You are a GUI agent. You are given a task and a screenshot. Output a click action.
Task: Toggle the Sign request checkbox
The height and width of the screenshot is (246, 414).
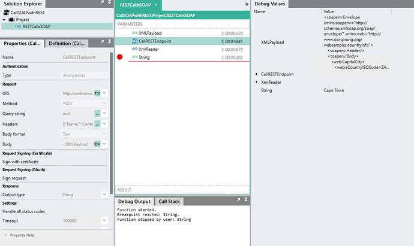pos(64,178)
